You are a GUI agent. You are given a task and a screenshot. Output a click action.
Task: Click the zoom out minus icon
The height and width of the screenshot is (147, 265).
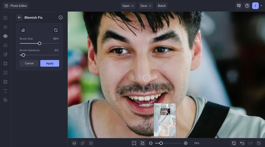click(151, 143)
